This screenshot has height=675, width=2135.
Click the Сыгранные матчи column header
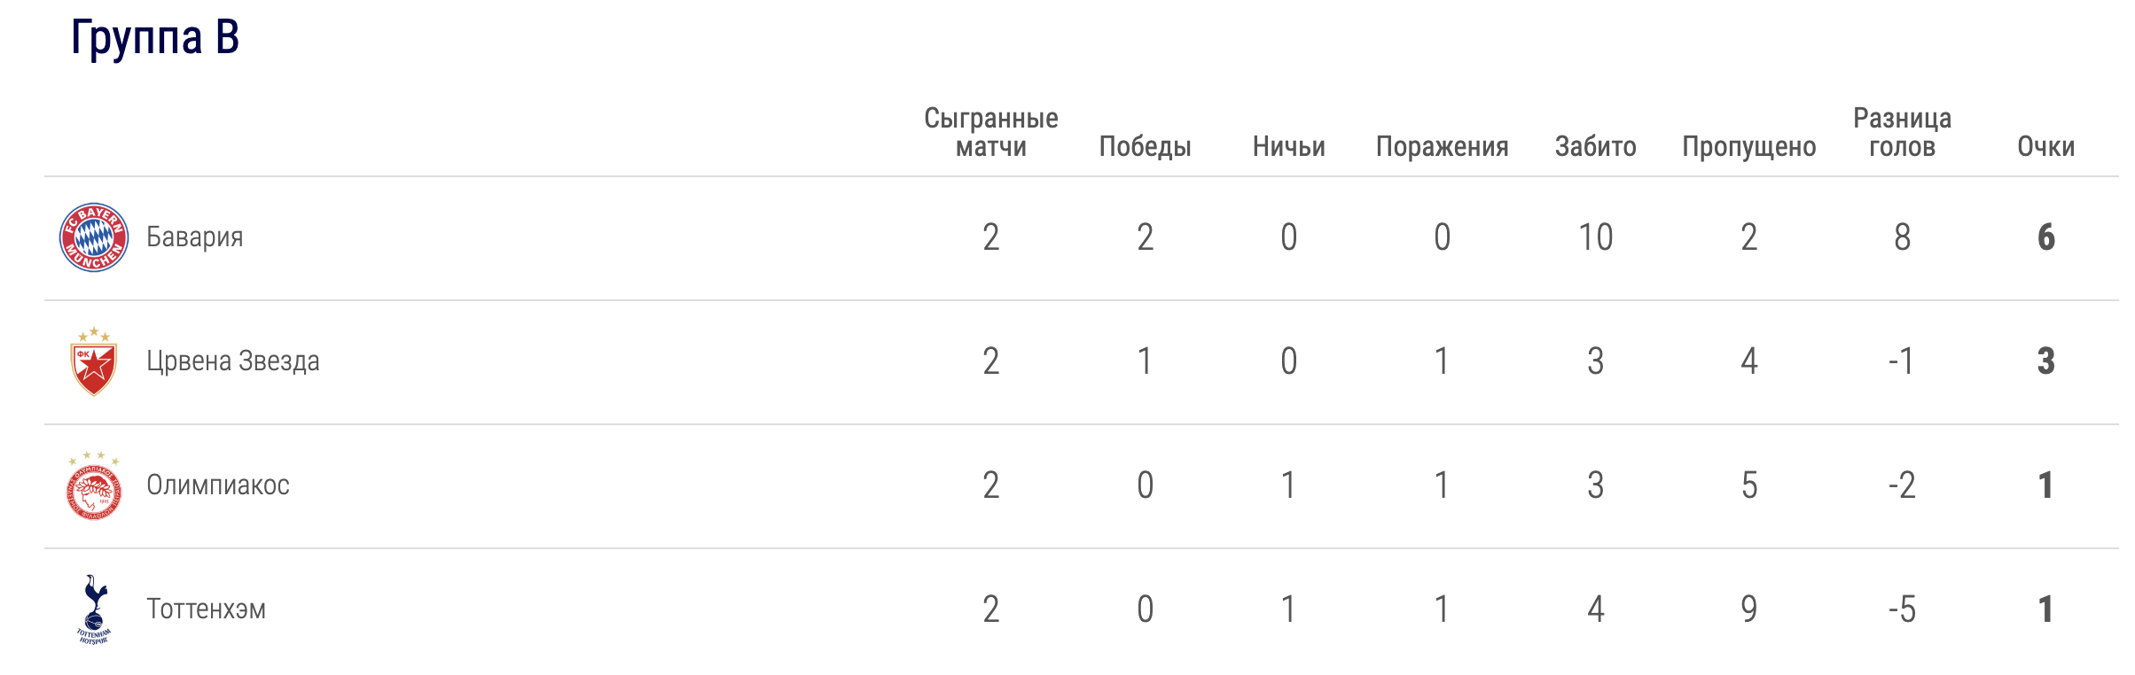(991, 132)
